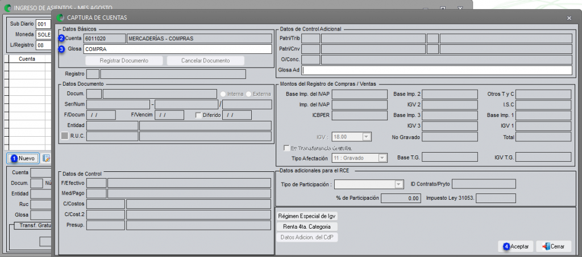Open Renta 4ta. Categoria
Screen dimensions: 582x257
(x=307, y=226)
